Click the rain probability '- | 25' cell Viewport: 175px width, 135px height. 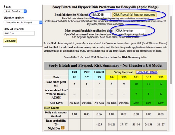click(99, 124)
